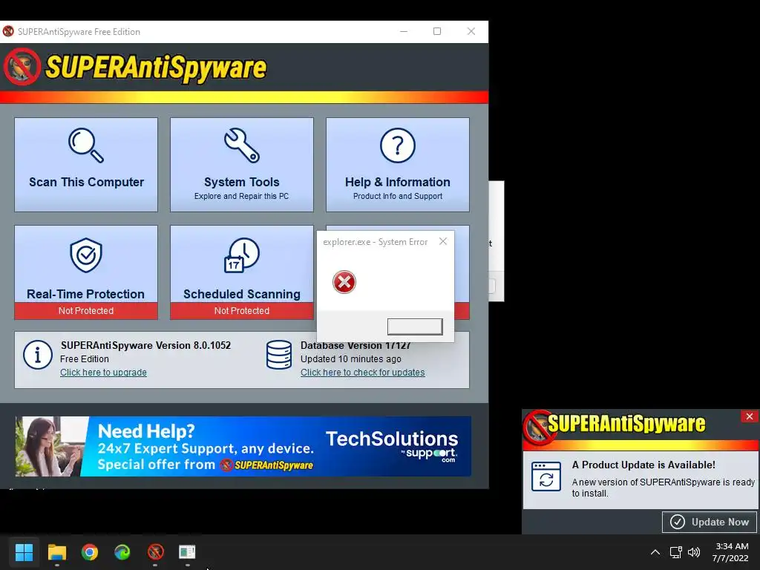Open System Tools wrench tile
Image resolution: width=760 pixels, height=570 pixels.
pyautogui.click(x=242, y=165)
